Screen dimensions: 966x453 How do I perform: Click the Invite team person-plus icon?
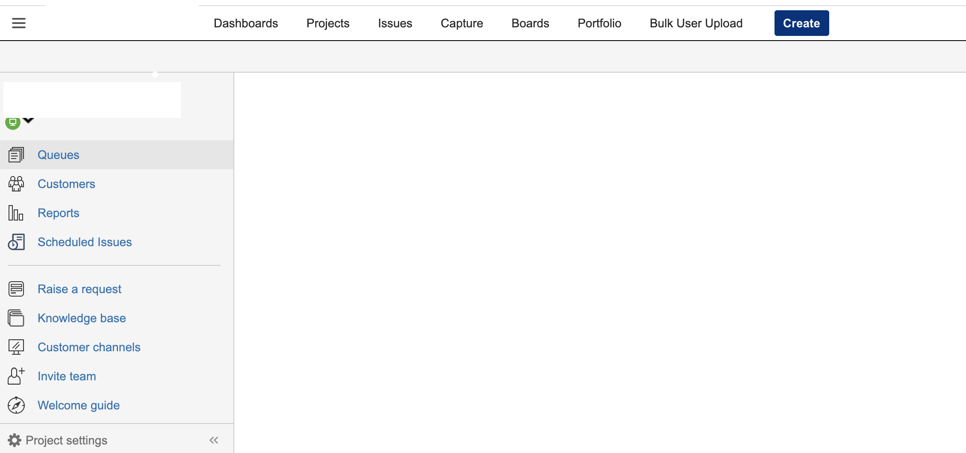pyautogui.click(x=16, y=376)
